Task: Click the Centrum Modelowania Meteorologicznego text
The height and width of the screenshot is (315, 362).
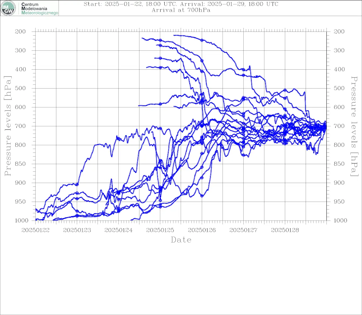Action: click(39, 9)
